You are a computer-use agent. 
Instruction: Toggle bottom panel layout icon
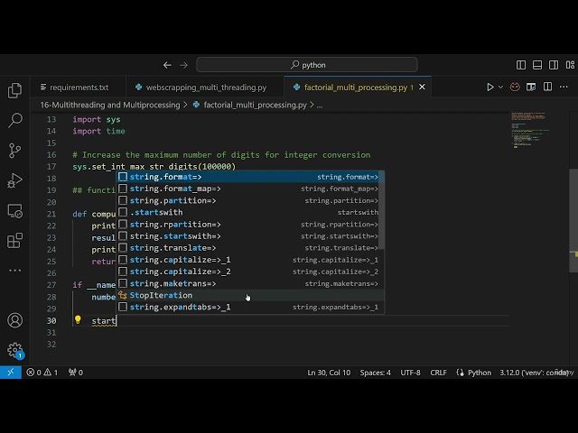pos(537,65)
